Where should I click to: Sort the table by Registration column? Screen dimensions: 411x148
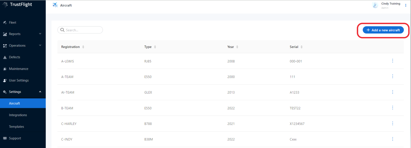tap(83, 47)
